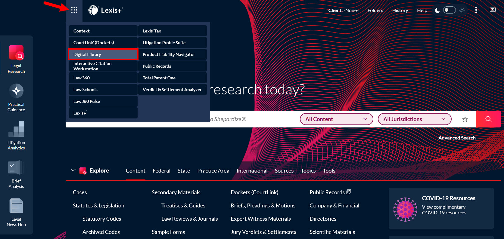
Task: Switch to the Practice Area tab
Action: click(213, 171)
